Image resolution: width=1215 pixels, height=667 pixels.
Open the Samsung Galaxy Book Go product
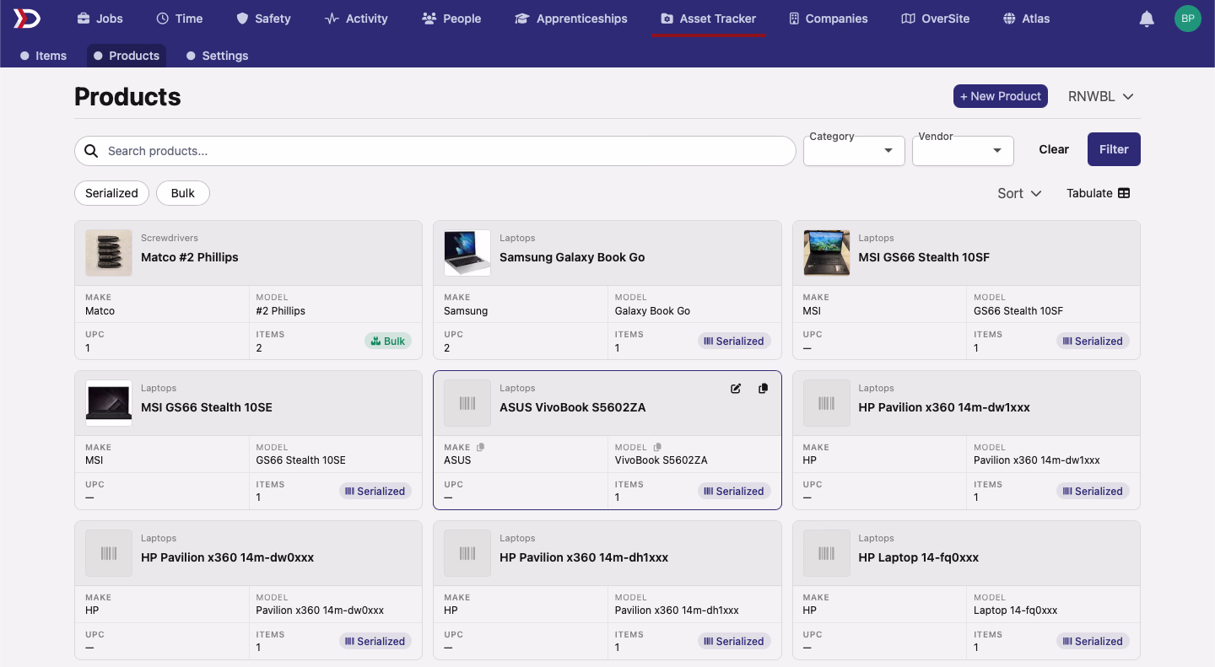point(572,257)
